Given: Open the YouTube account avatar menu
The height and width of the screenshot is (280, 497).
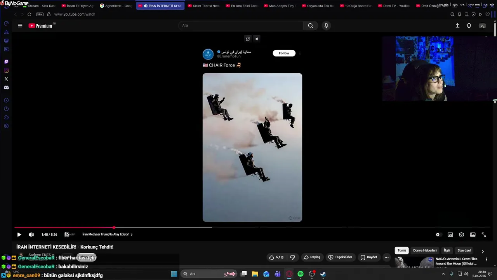Looking at the screenshot, I should (x=482, y=26).
